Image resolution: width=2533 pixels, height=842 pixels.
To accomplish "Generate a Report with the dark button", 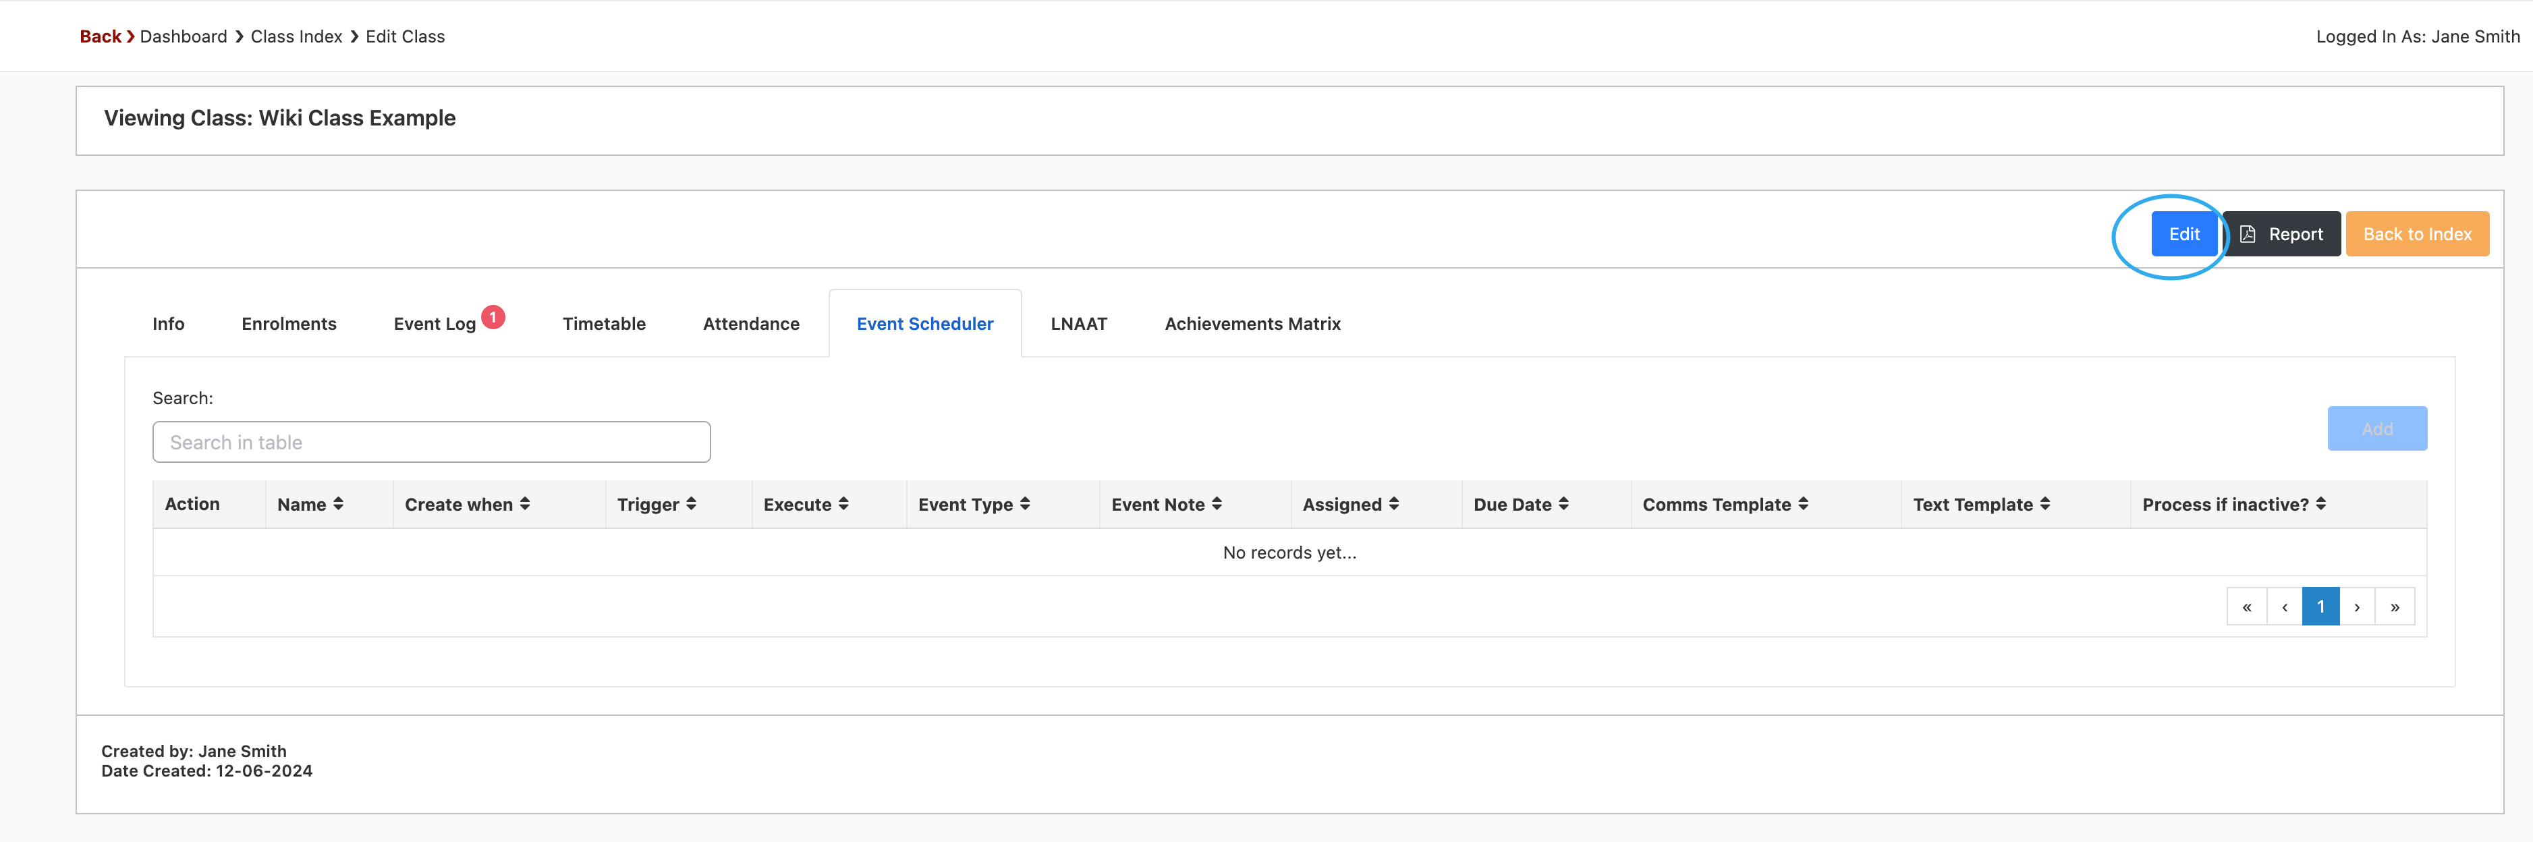I will tap(2281, 234).
